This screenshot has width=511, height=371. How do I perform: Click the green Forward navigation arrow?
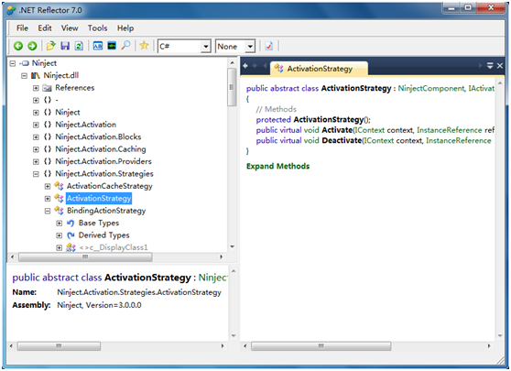32,46
